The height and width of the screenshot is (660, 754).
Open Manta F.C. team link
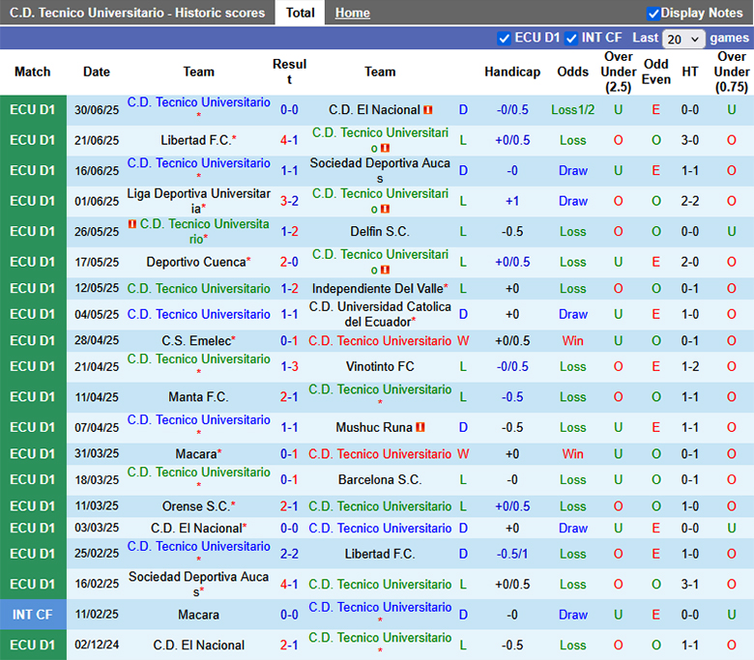click(198, 397)
